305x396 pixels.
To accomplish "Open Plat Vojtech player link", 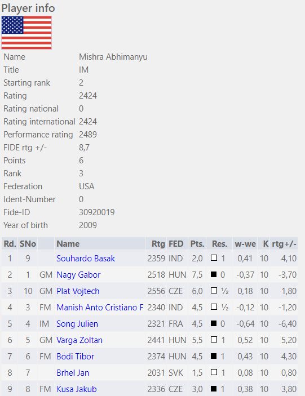I will tap(78, 291).
